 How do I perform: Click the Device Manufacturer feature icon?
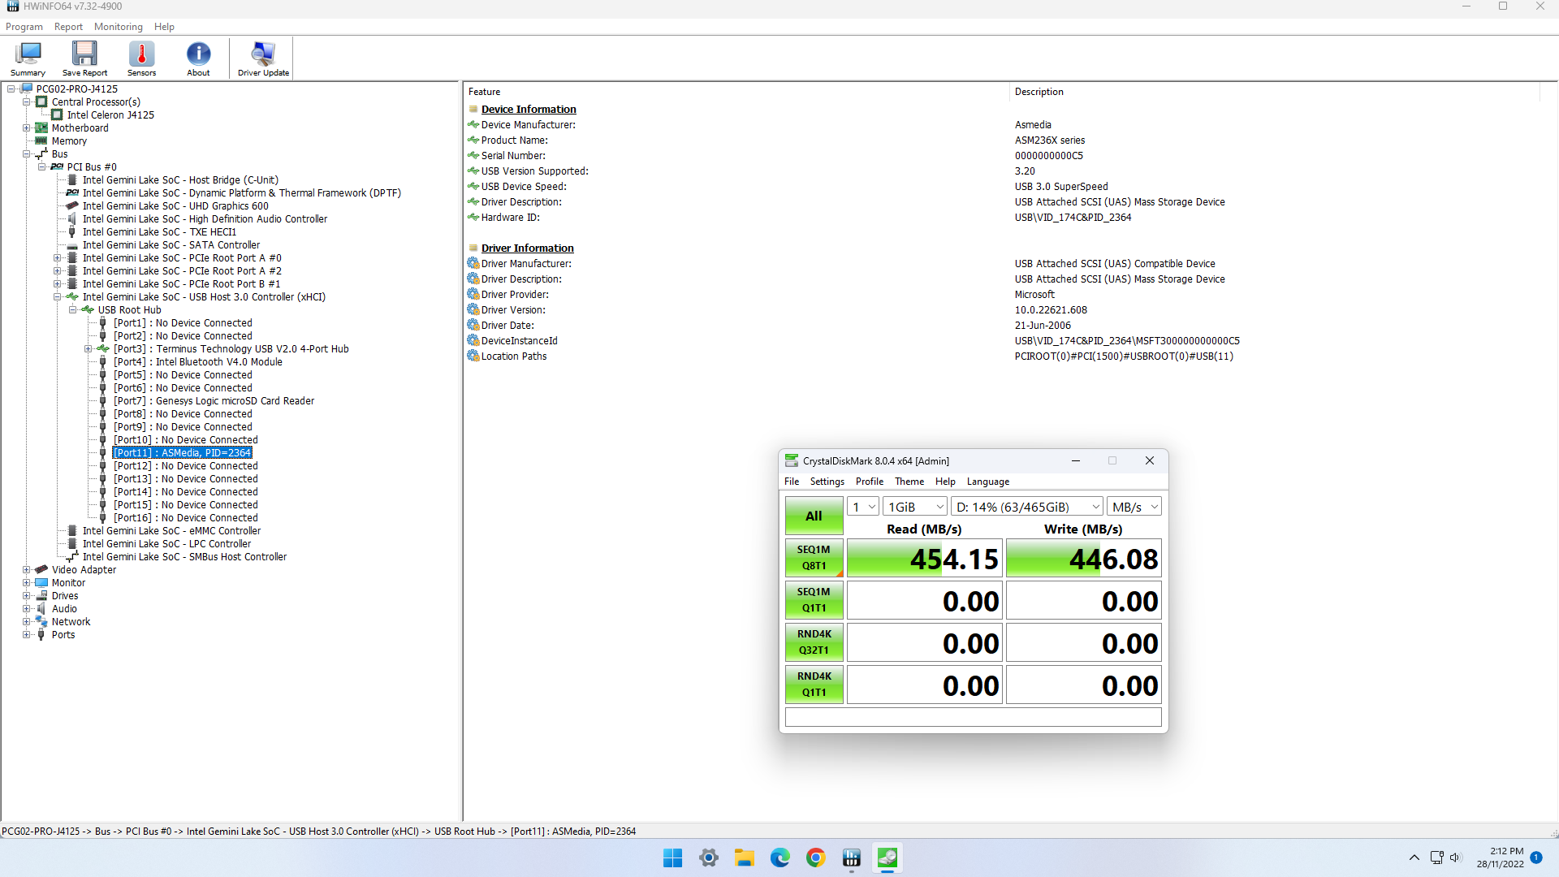click(x=473, y=124)
